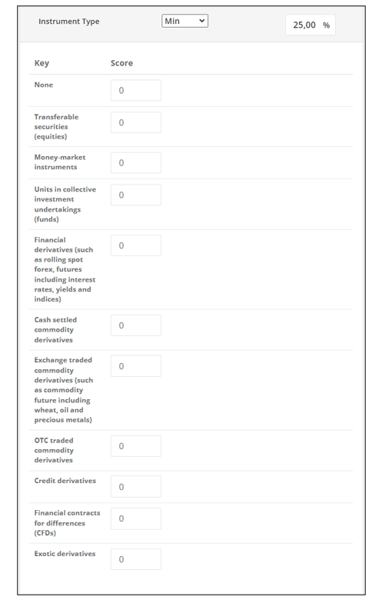Click the OTC traded commodity derivatives score input
This screenshot has width=382, height=610.
click(136, 446)
